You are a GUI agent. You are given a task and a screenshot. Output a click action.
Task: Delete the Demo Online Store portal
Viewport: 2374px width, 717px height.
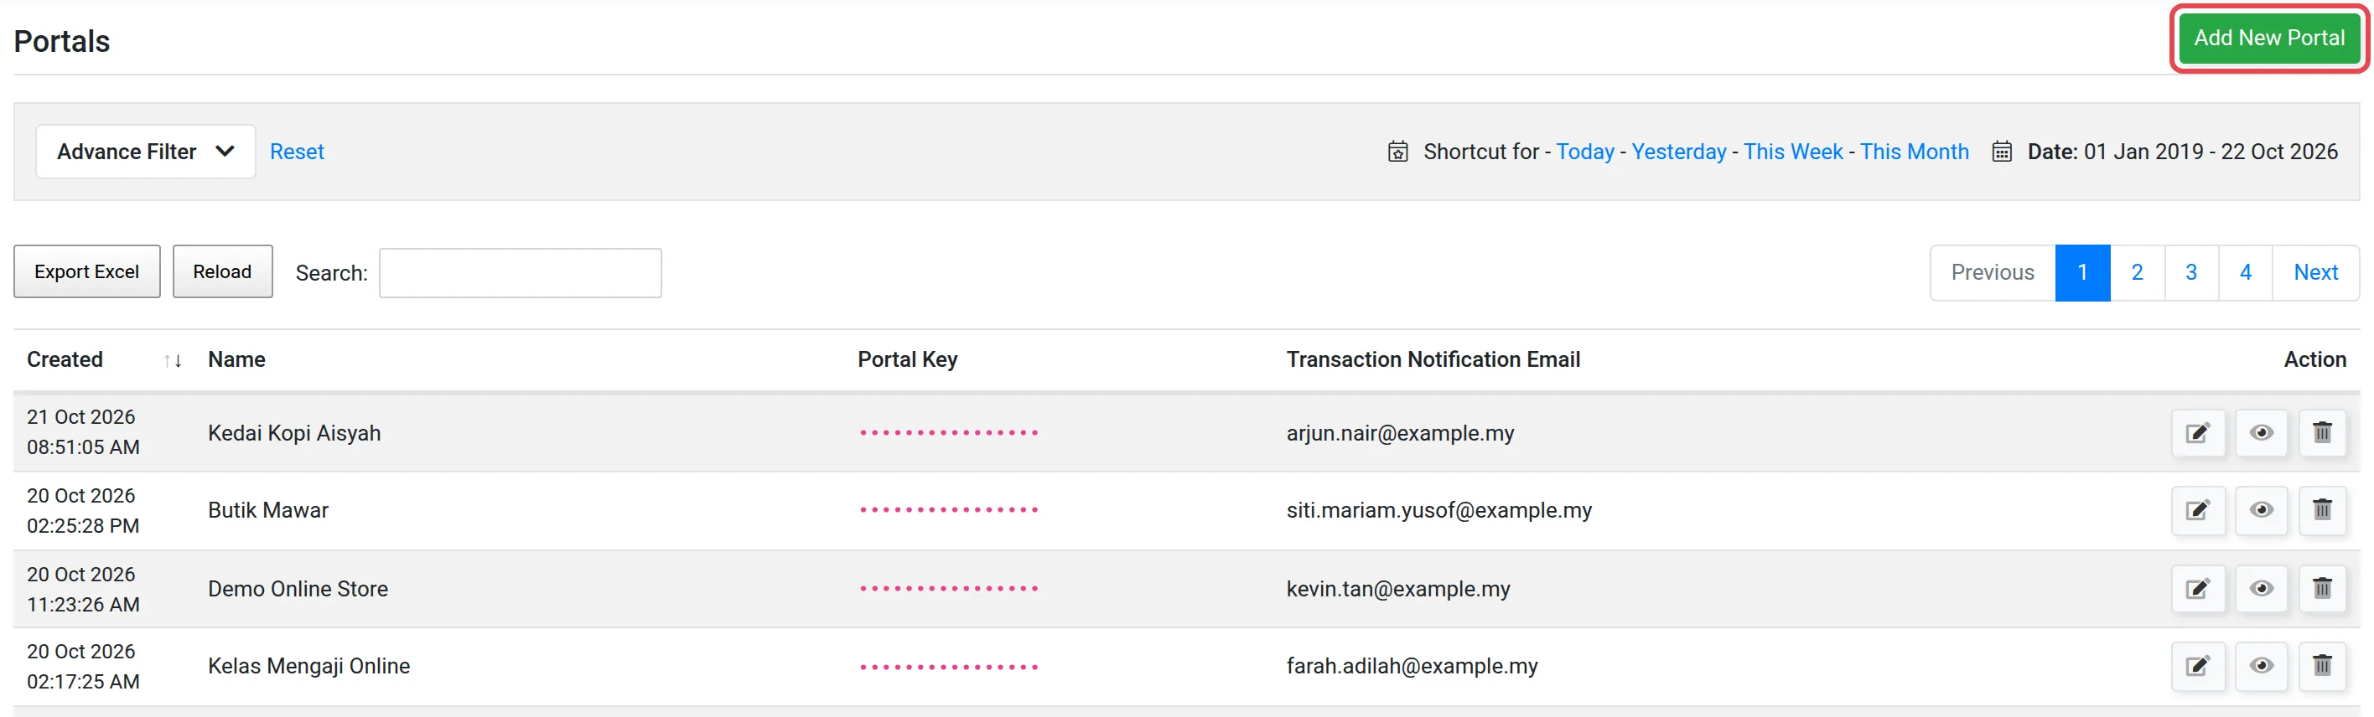(2321, 588)
